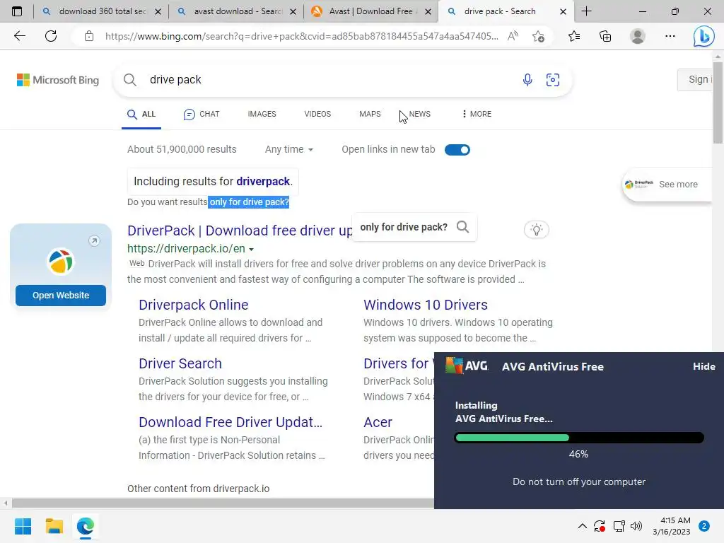Viewport: 724px width, 543px height.
Task: Show hidden tray icons chevron
Action: 583,526
